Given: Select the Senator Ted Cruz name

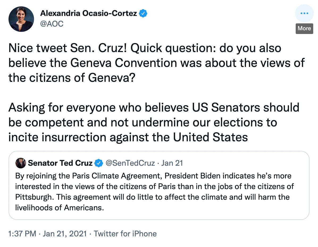Looking at the screenshot, I should [60, 163].
